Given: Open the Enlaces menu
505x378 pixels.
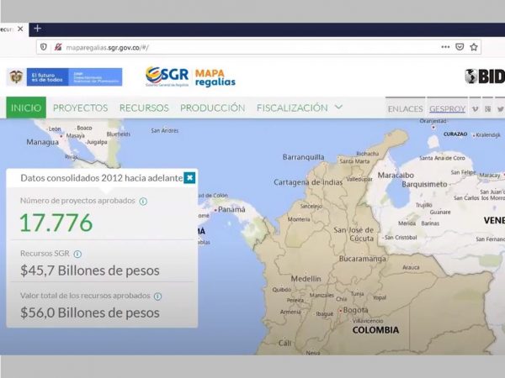Looking at the screenshot, I should click(405, 108).
